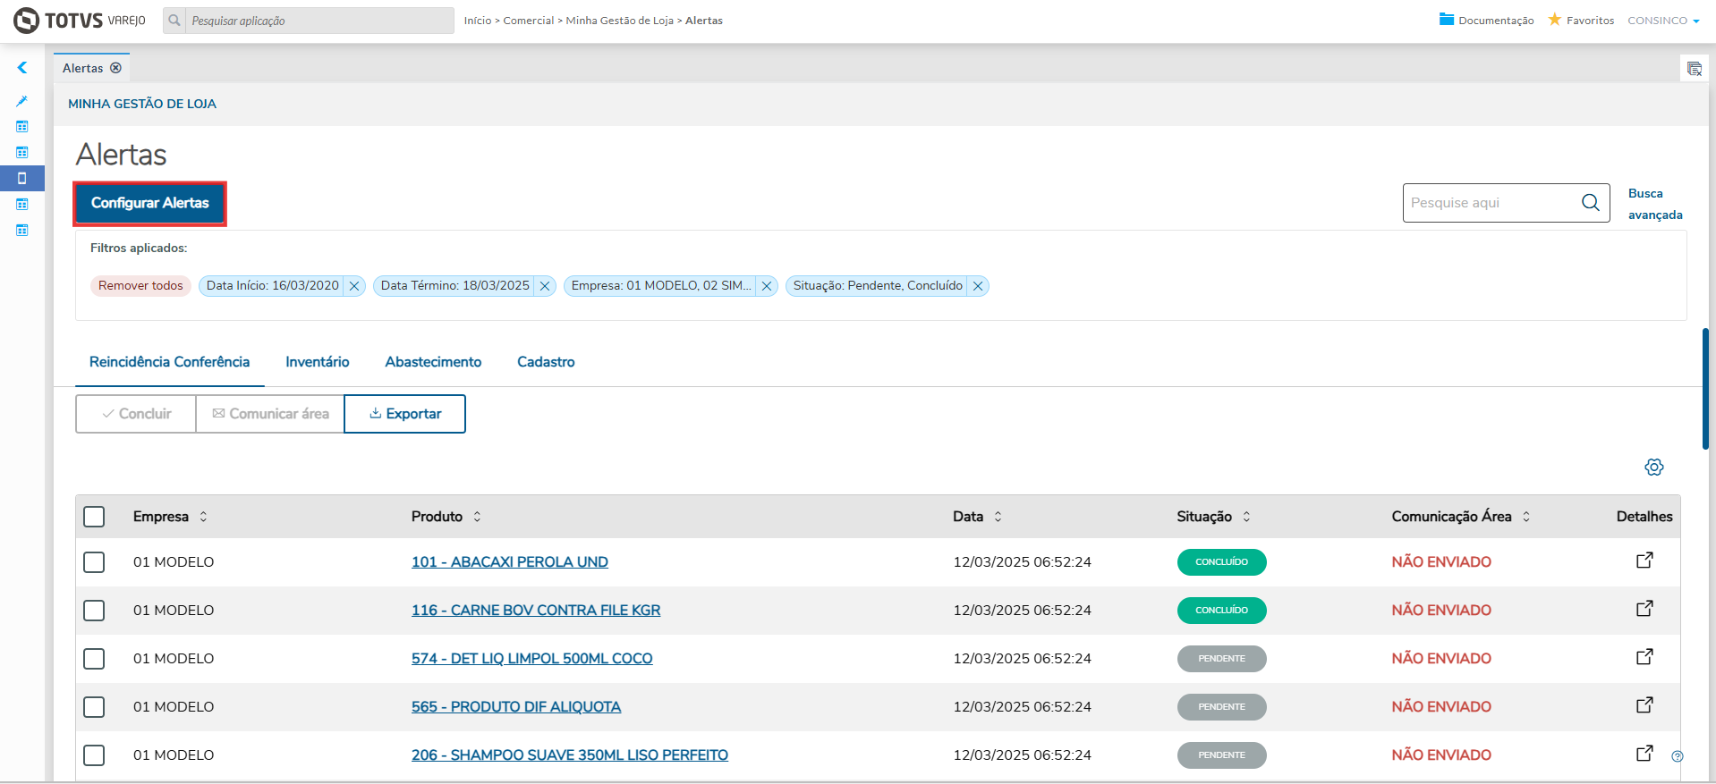Check the box for 574 - DET LIQ LIMPOL
1716x784 pixels.
coord(94,659)
